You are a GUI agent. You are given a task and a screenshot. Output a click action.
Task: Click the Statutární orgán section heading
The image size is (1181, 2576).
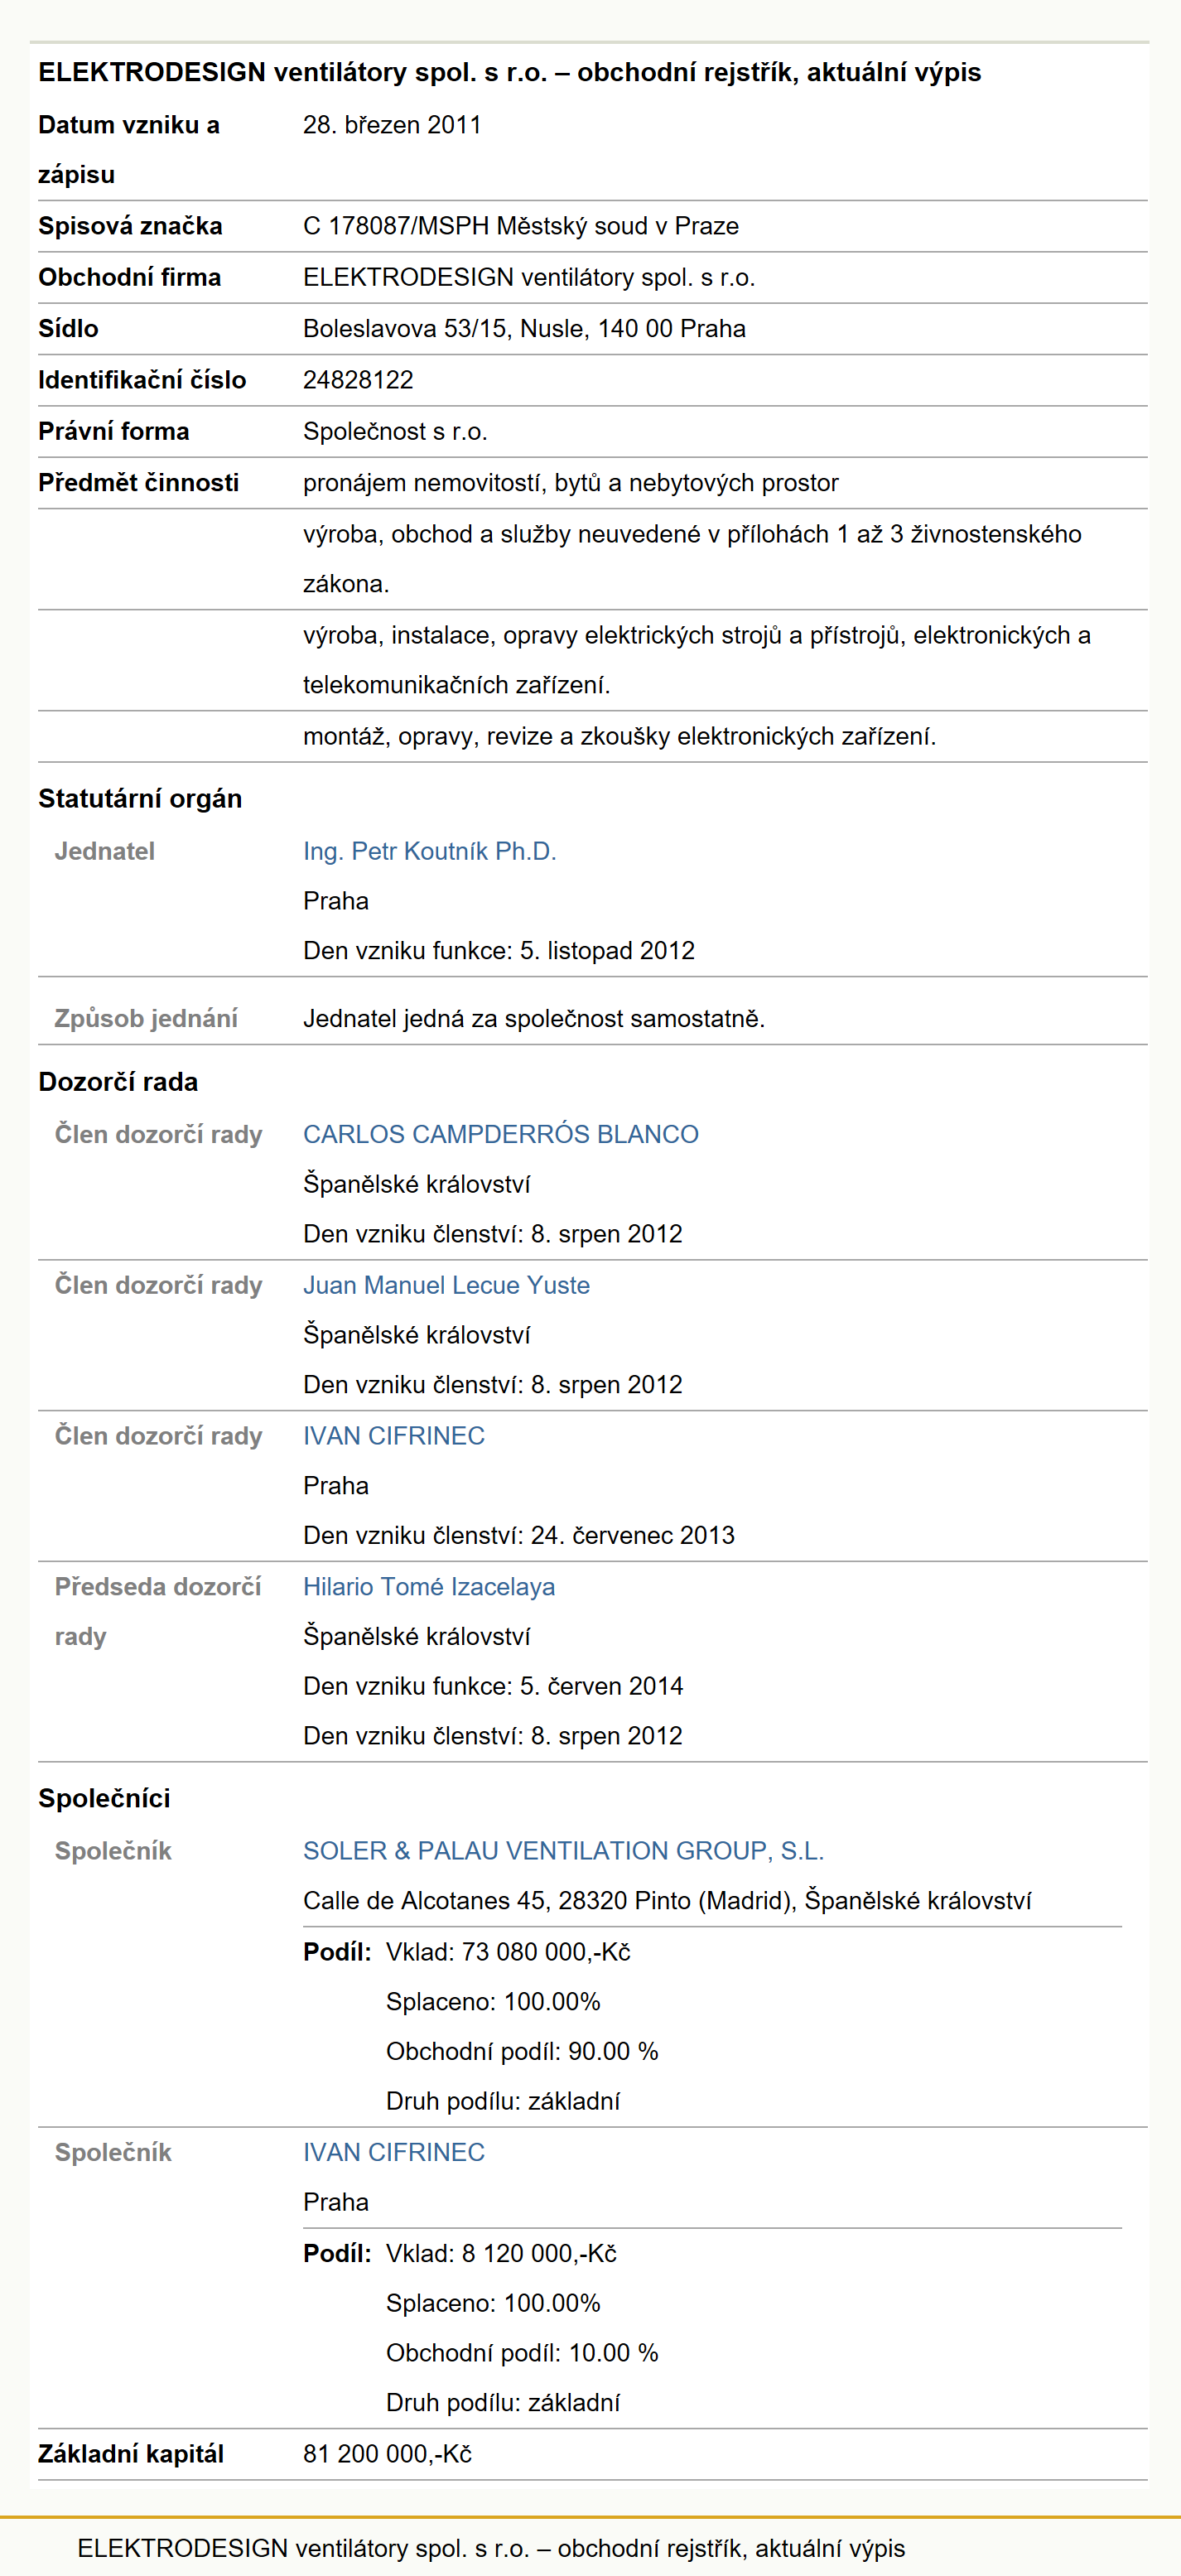140,798
